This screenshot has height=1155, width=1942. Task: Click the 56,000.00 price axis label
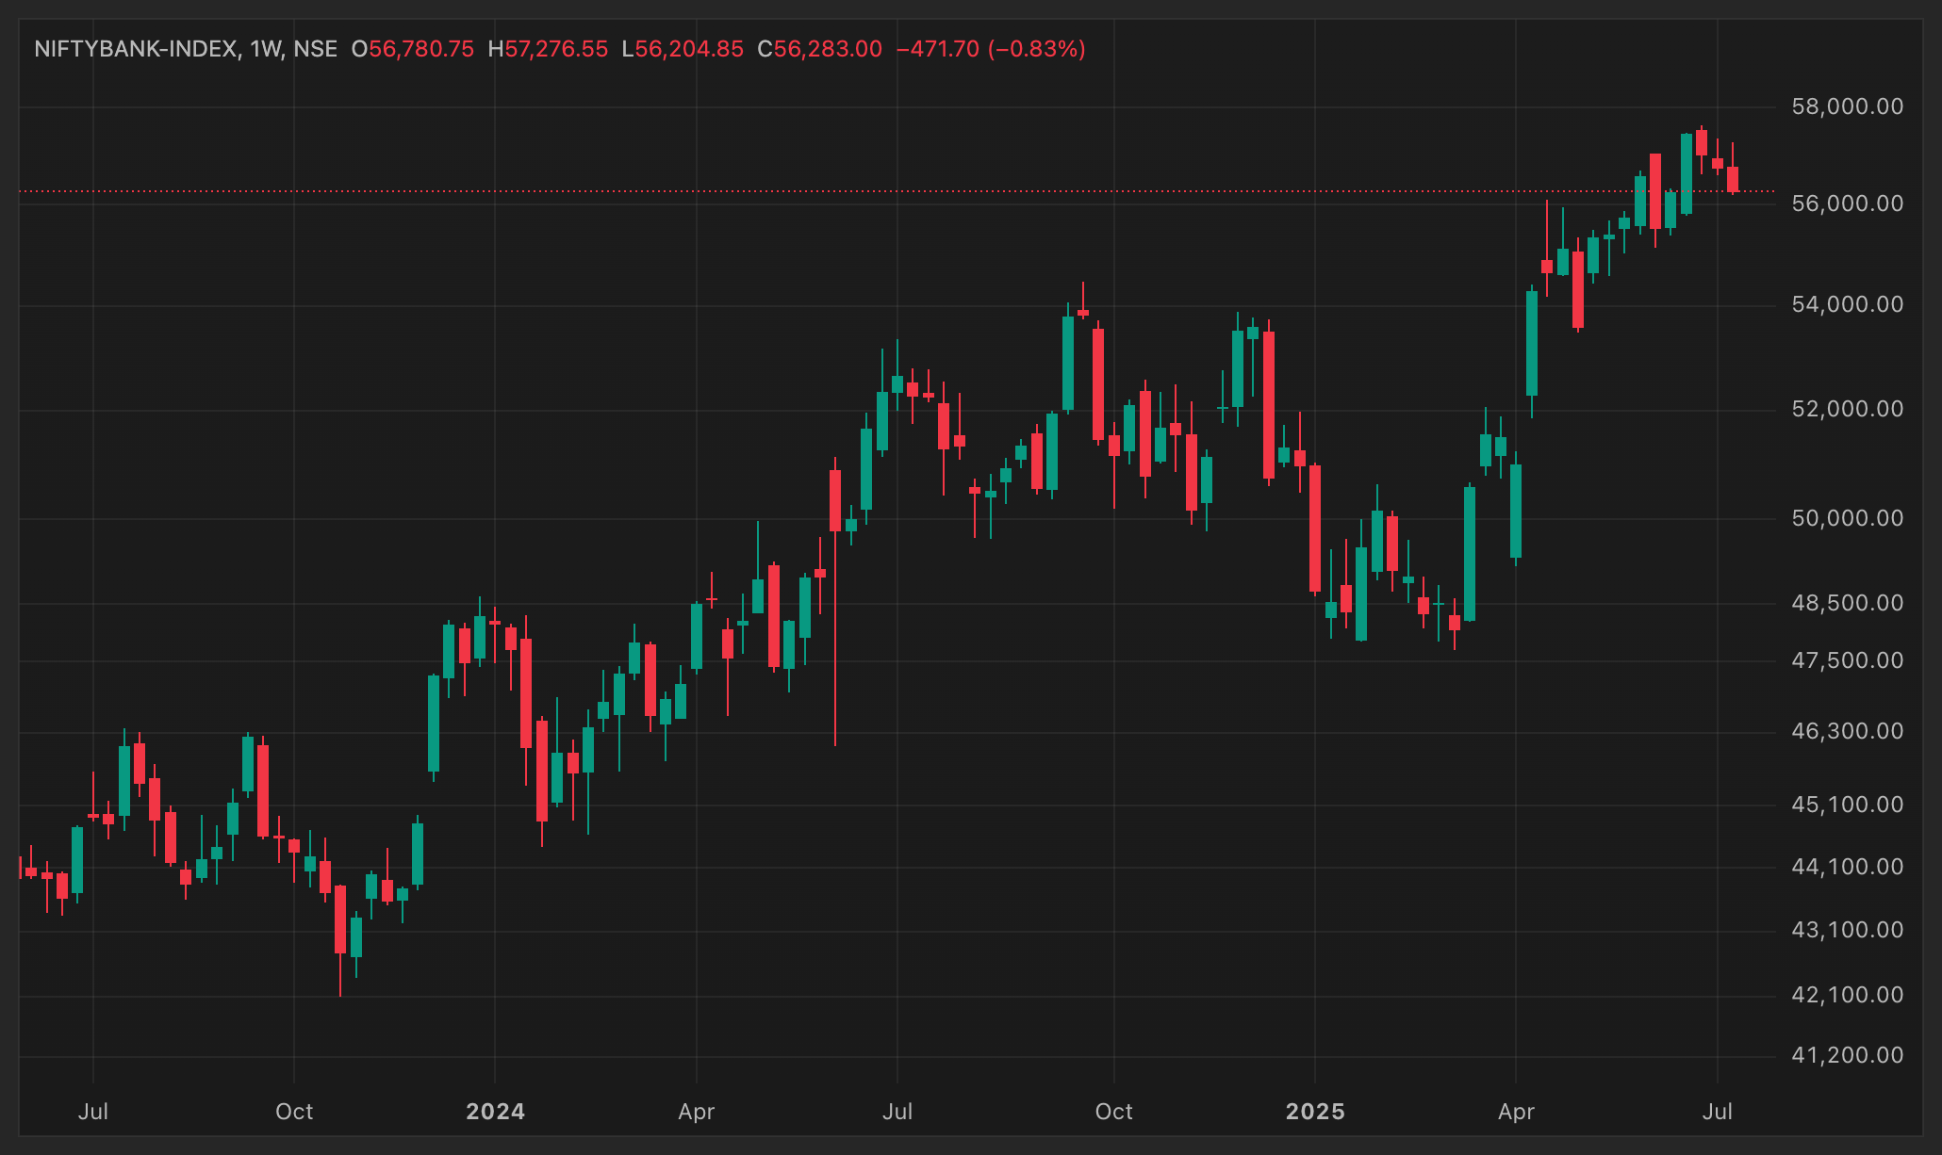point(1847,203)
